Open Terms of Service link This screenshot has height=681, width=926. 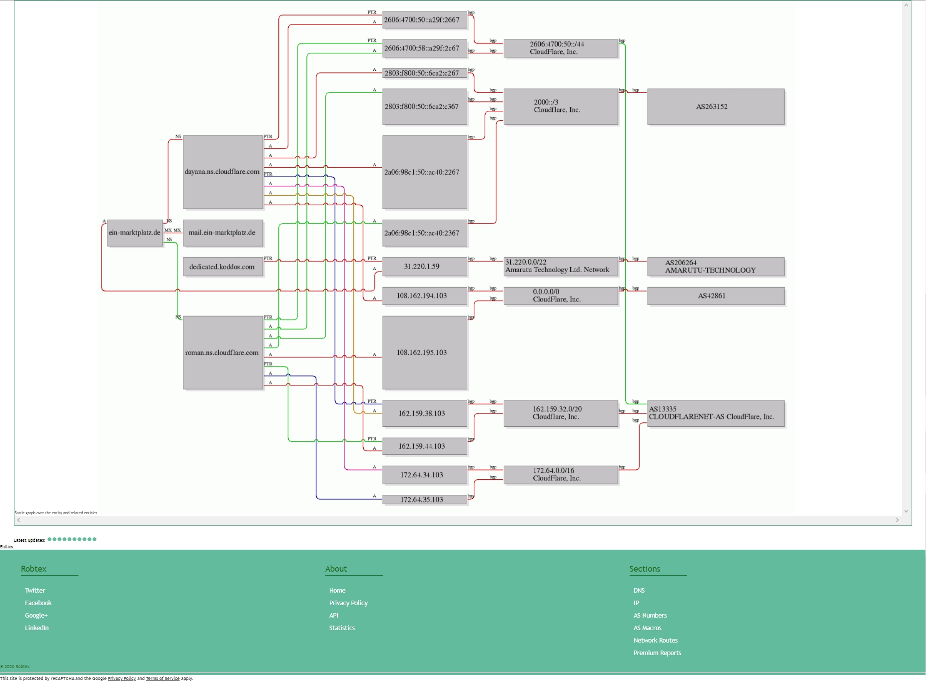click(162, 679)
